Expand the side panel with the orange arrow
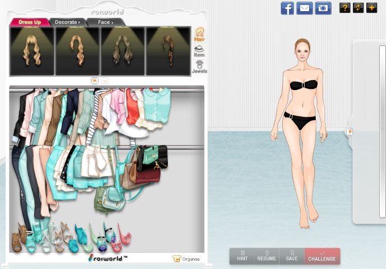 coord(349,131)
